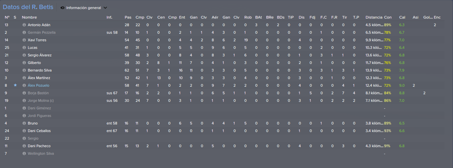Open the info icon next to Xavi Torres
This screenshot has width=453, height=168.
pos(24,40)
